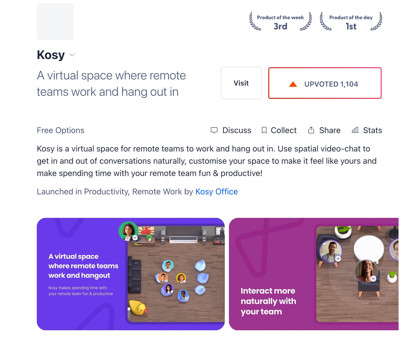Select the Share label
419x342 pixels.
330,130
